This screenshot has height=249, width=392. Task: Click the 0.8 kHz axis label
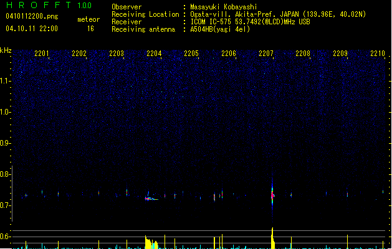[x=5, y=174]
